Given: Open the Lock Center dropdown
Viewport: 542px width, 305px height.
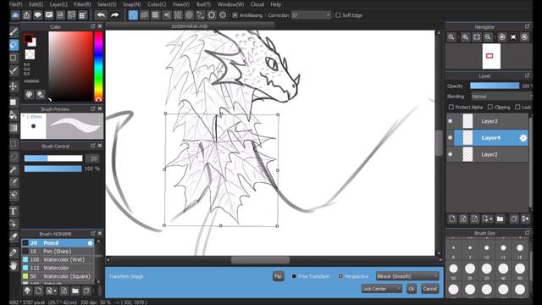Looking at the screenshot, I should 382,289.
